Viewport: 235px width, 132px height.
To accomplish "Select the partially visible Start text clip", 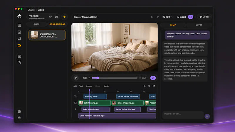I will pos(152,97).
